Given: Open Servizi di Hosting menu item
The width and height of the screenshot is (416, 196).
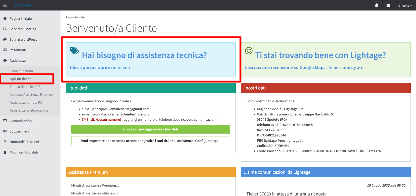Looking at the screenshot, I should pyautogui.click(x=23, y=29).
